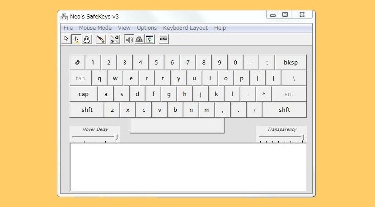The width and height of the screenshot is (375, 207).
Task: Click the Neo's SafeKeys title bar app icon
Action: pos(64,17)
